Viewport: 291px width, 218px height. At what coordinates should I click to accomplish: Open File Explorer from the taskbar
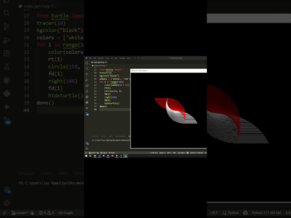[95, 156]
